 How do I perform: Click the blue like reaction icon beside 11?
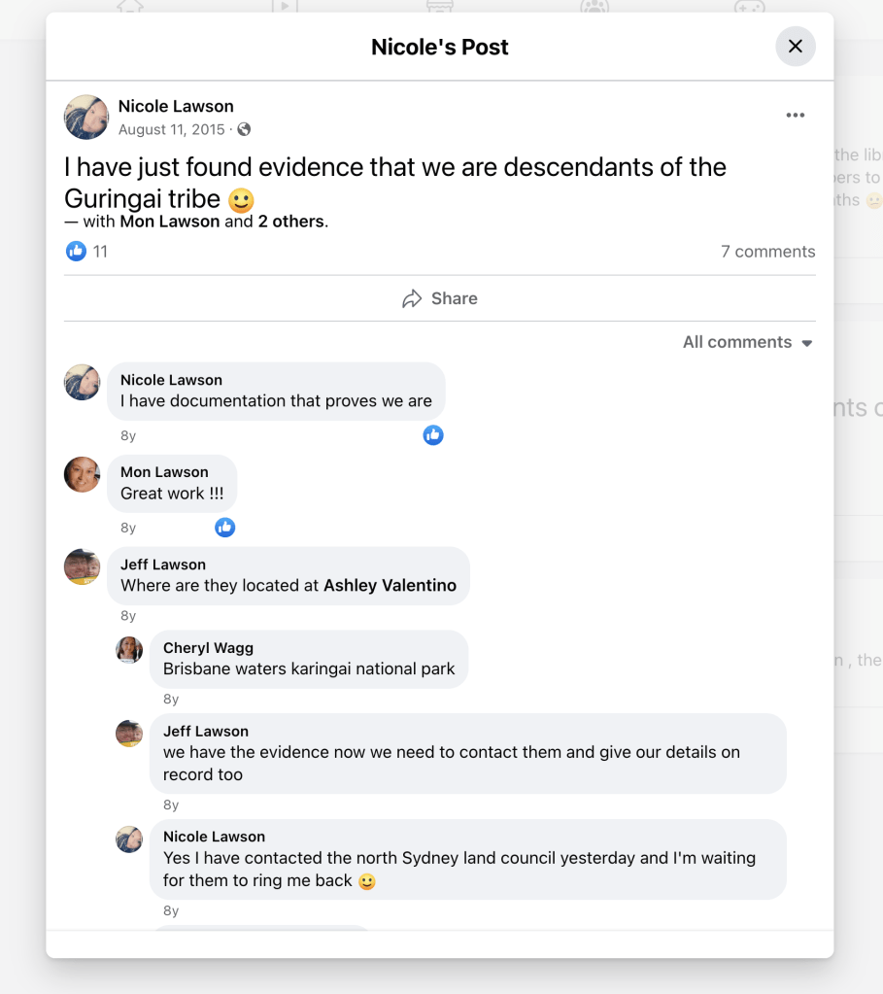click(76, 252)
